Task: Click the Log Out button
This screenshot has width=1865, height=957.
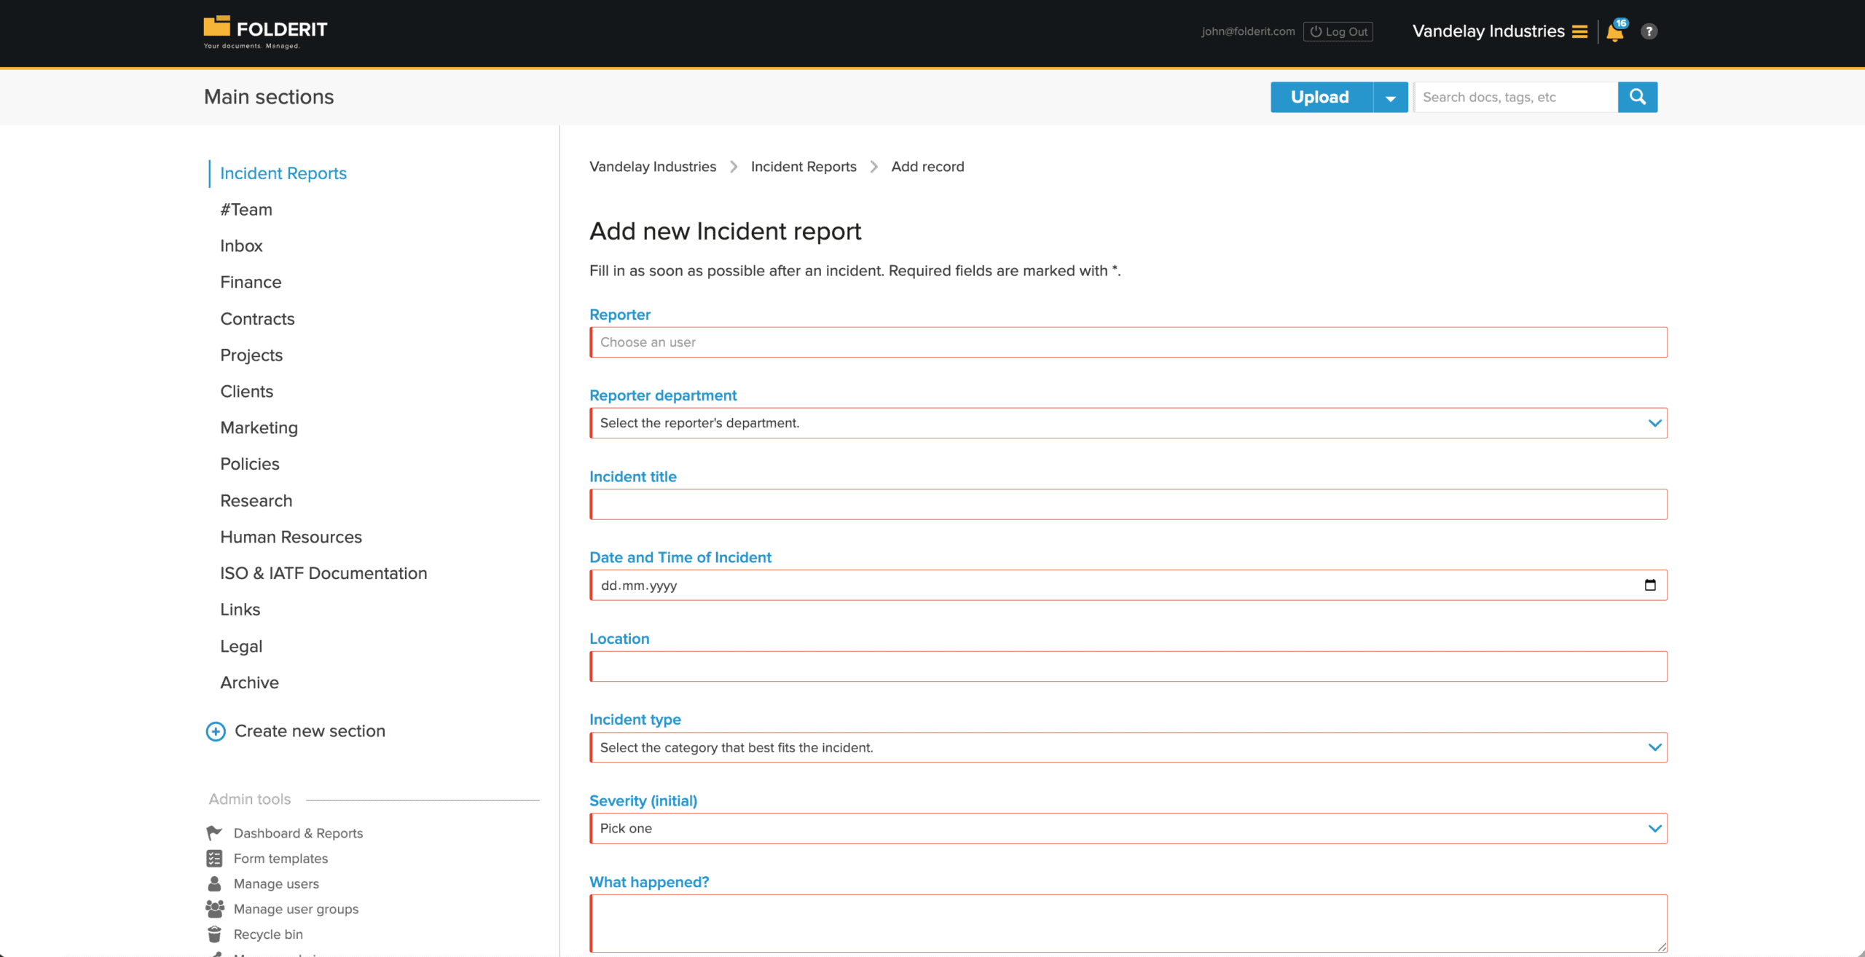Action: click(1338, 31)
